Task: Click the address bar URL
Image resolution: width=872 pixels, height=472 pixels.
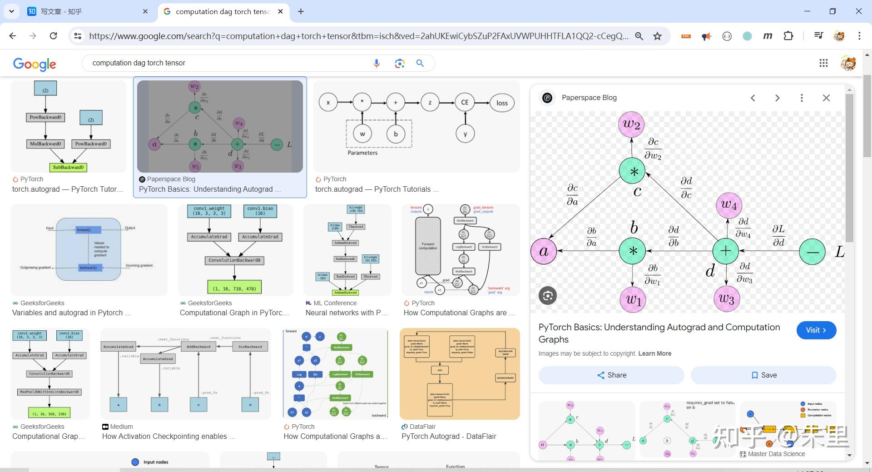Action: tap(359, 36)
